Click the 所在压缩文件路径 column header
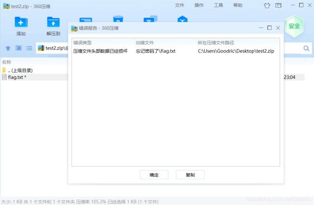 pyautogui.click(x=216, y=42)
